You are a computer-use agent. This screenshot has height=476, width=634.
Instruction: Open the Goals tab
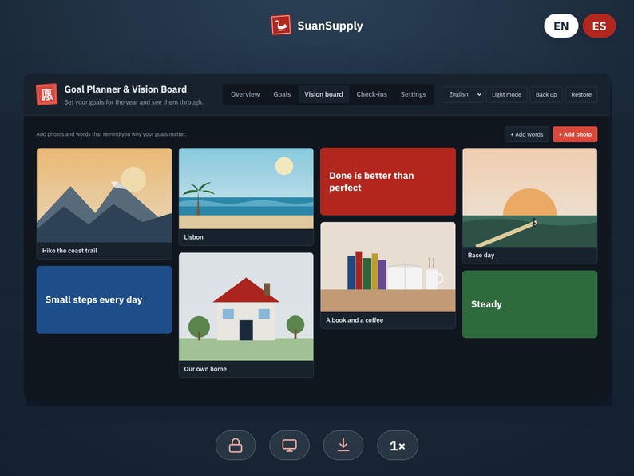pos(282,94)
